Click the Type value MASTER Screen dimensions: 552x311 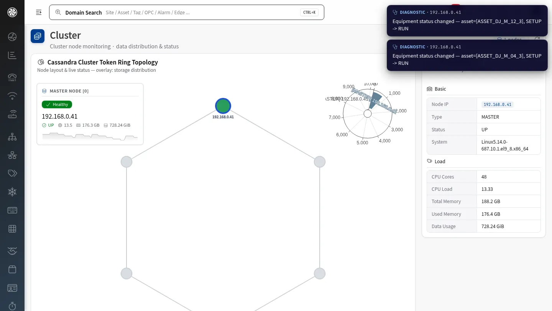coord(490,117)
